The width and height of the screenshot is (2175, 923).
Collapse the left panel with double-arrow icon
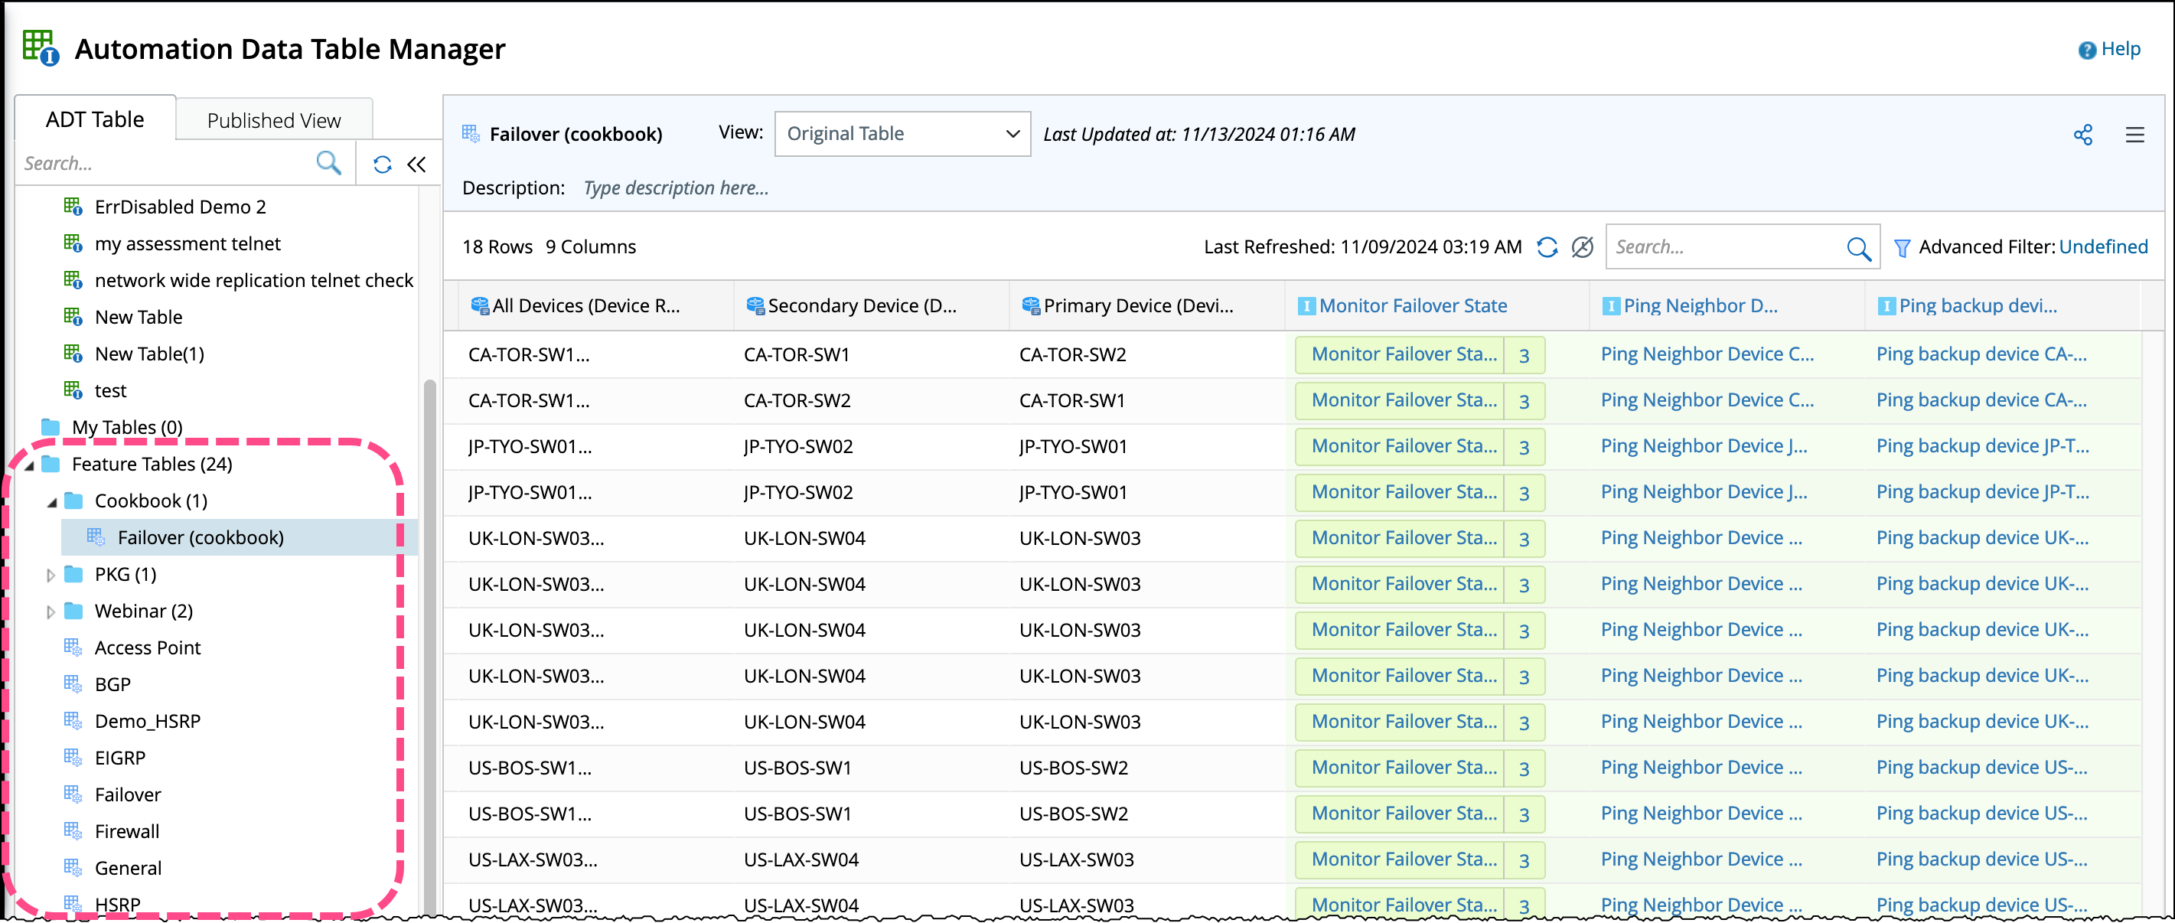(x=416, y=164)
